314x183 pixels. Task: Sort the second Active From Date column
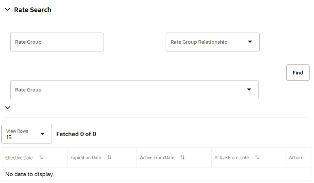[x=257, y=157]
